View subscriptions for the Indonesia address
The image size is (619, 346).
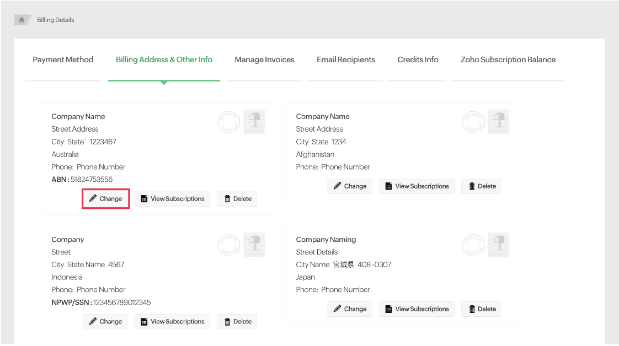click(172, 322)
